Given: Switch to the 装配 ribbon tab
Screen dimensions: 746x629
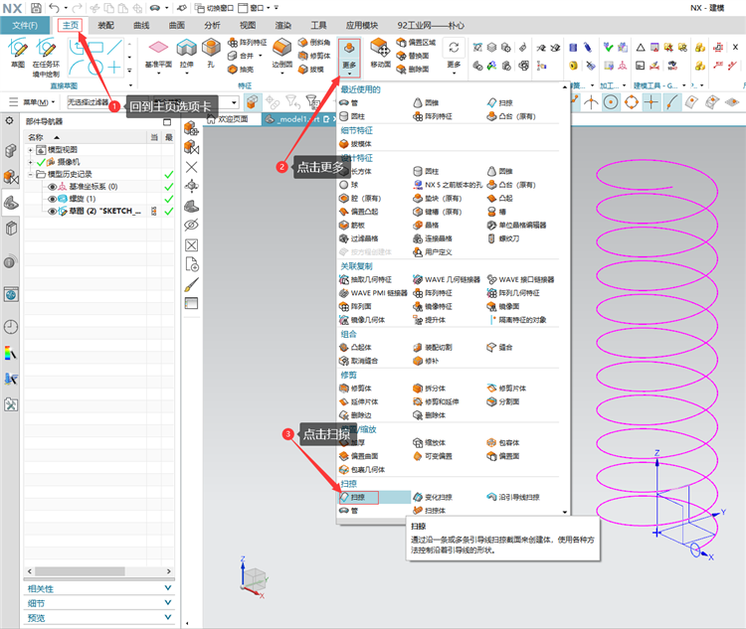Looking at the screenshot, I should click(105, 25).
